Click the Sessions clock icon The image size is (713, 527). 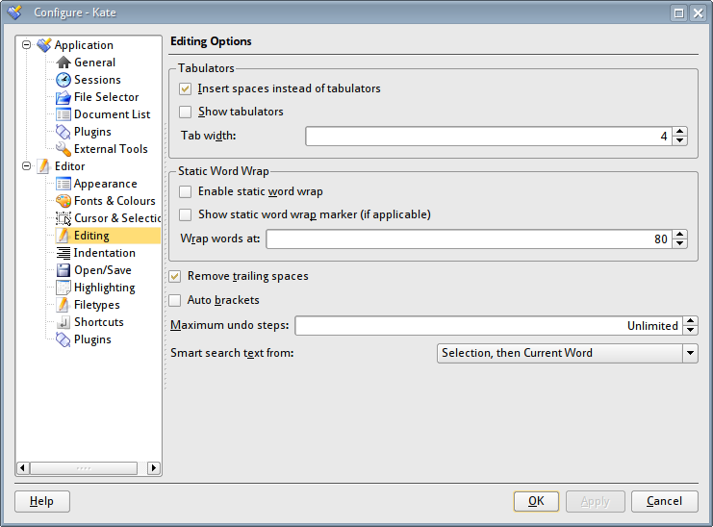tap(64, 80)
